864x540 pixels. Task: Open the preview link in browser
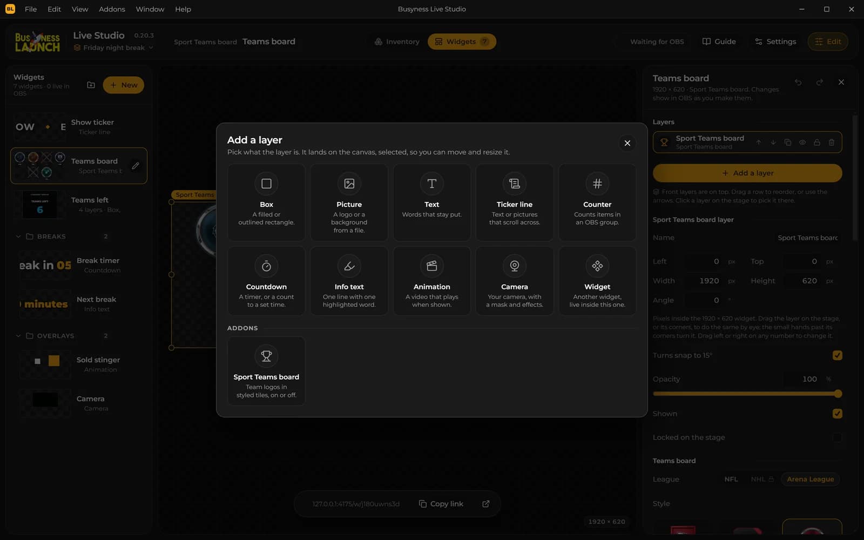coord(486,504)
